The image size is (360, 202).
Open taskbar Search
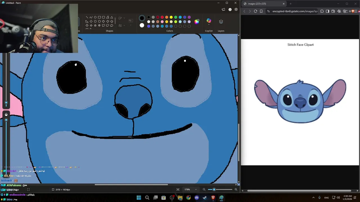[x=147, y=198]
